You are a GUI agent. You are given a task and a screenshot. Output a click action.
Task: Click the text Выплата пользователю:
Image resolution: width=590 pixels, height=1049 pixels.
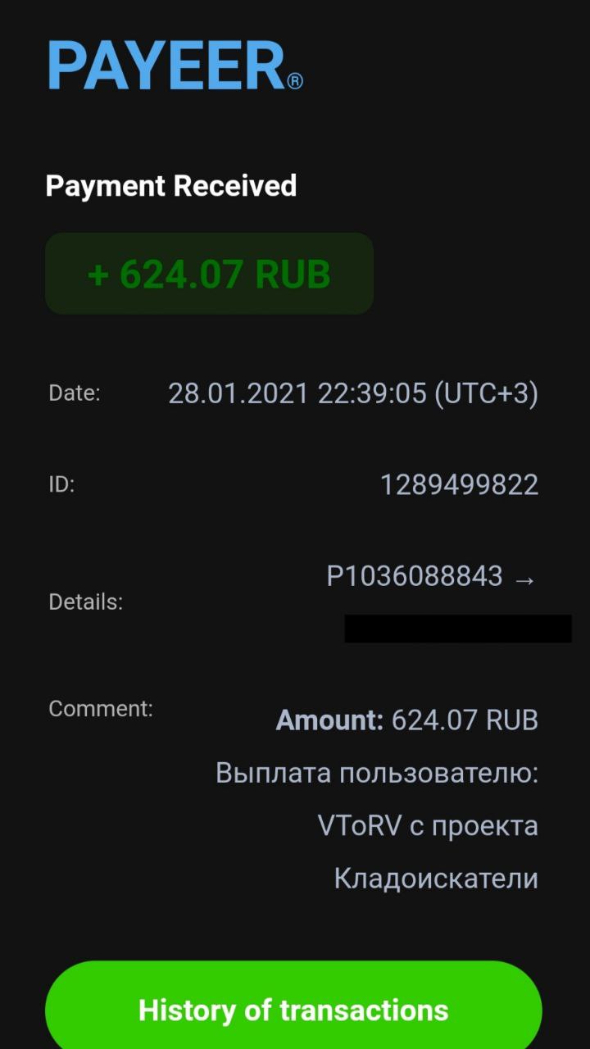[x=377, y=773]
